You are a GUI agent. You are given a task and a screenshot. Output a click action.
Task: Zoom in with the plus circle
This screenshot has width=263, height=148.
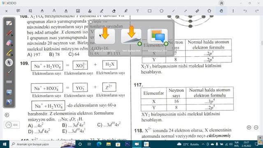tap(249, 127)
